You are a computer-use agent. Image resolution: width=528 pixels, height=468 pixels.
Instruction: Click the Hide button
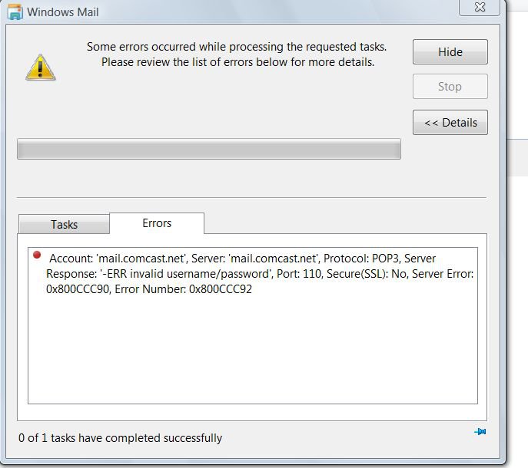(450, 51)
